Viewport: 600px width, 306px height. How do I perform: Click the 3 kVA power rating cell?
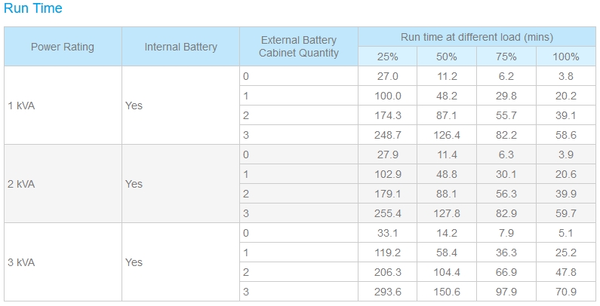[21, 262]
